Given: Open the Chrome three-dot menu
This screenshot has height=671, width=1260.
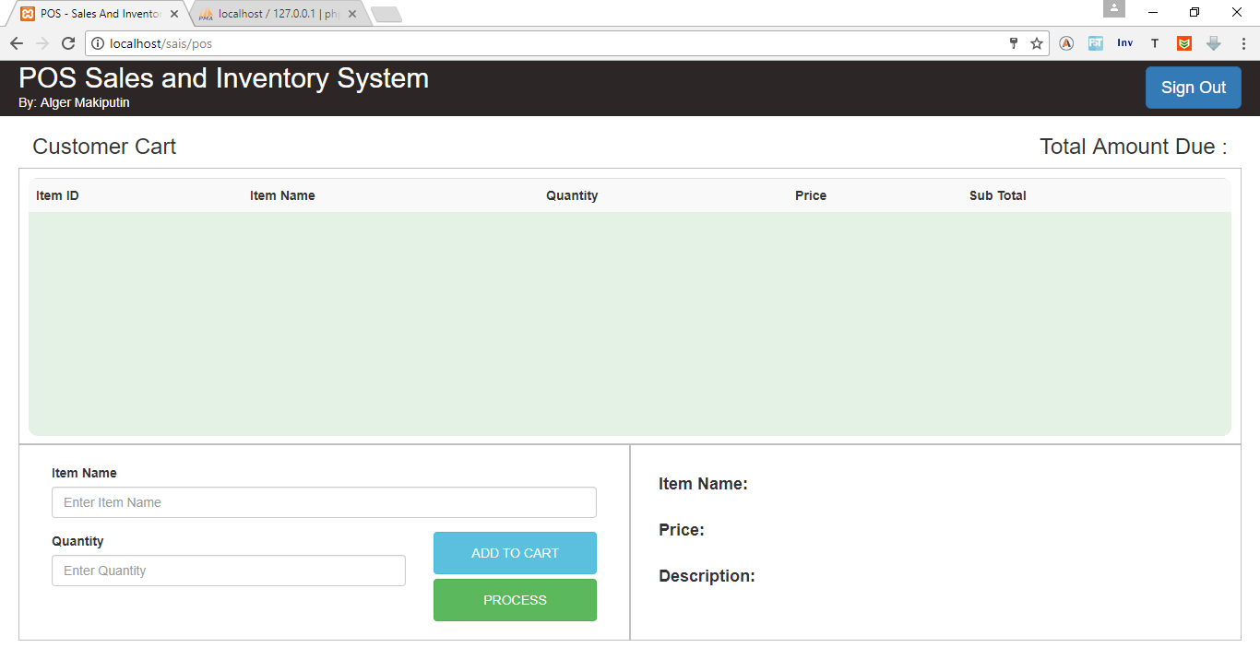Looking at the screenshot, I should [x=1243, y=43].
